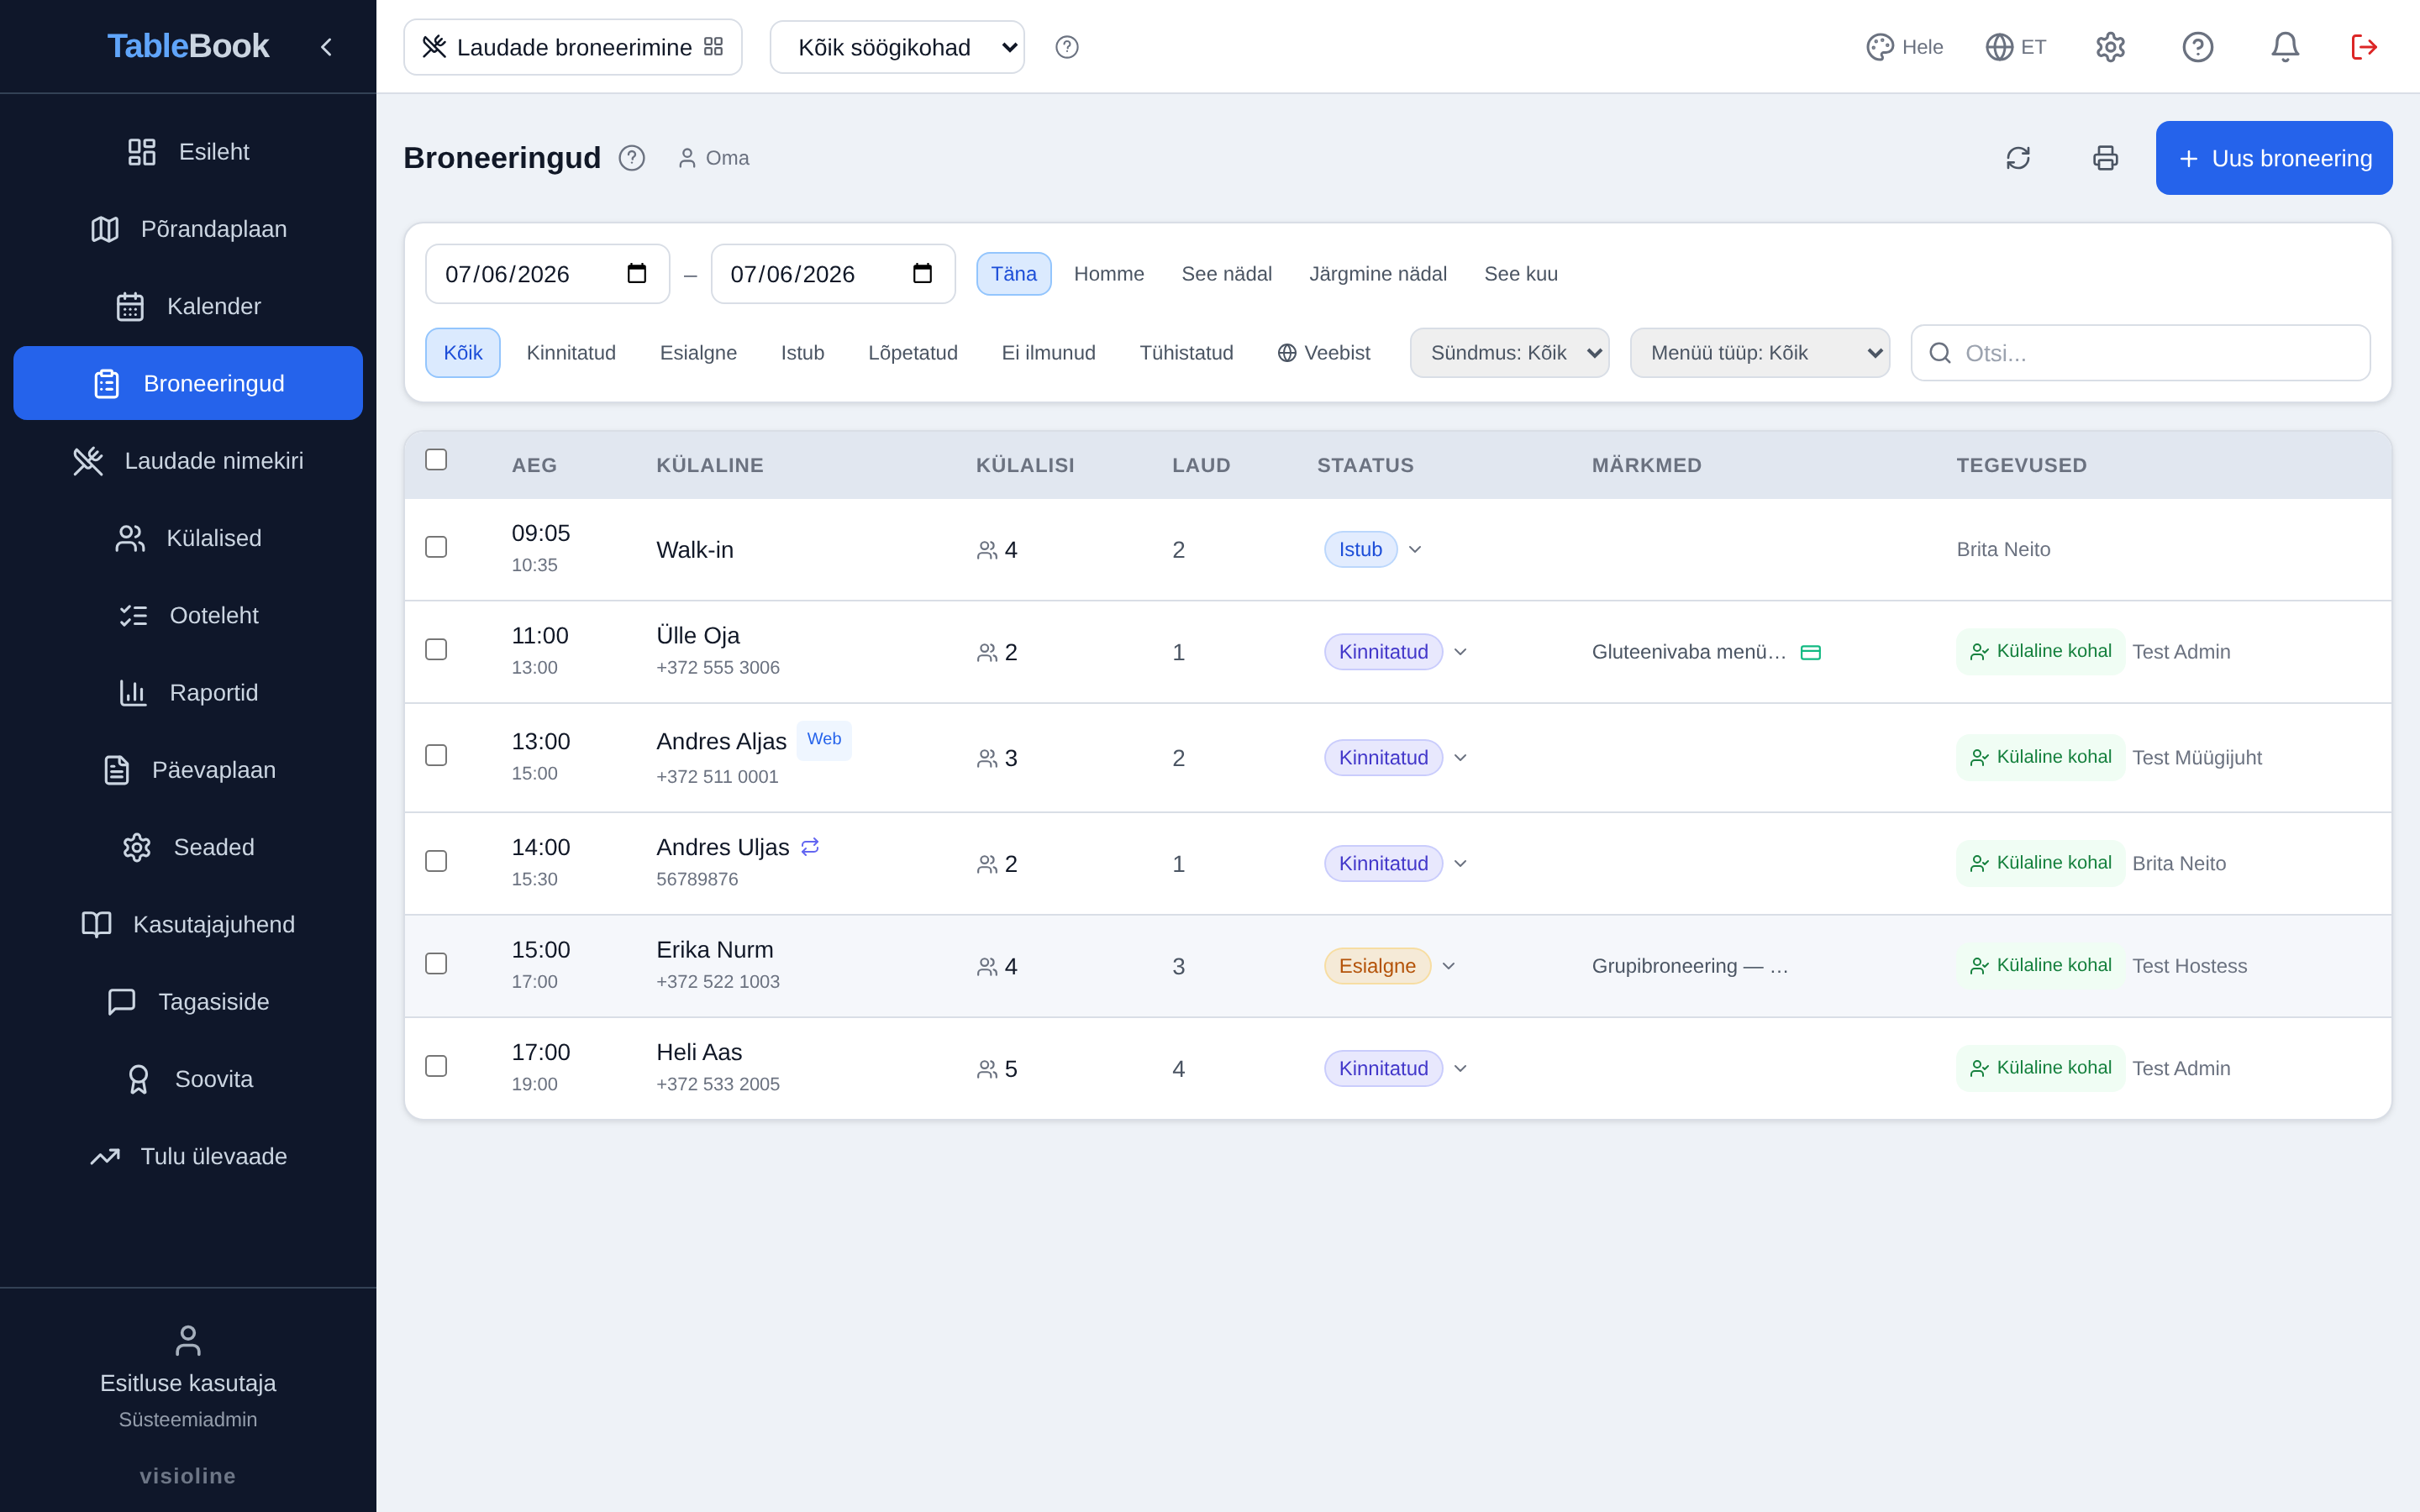This screenshot has height=1512, width=2420.
Task: Check the Heli Aas booking row
Action: 436,1066
